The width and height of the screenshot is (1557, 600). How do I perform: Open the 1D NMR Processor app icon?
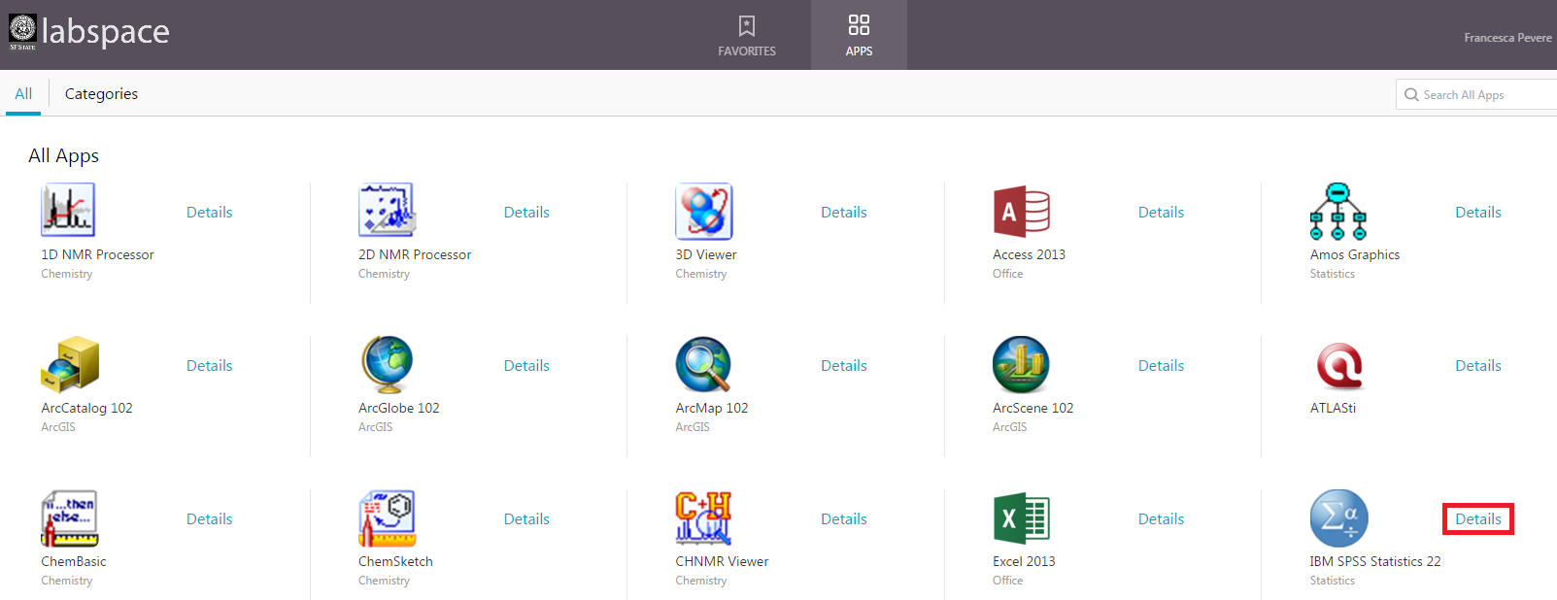(x=68, y=210)
